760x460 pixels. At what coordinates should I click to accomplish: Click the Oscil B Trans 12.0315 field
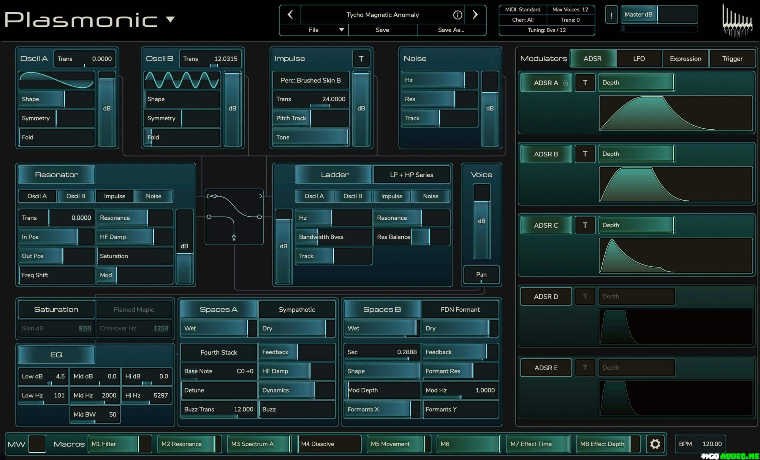pyautogui.click(x=210, y=58)
